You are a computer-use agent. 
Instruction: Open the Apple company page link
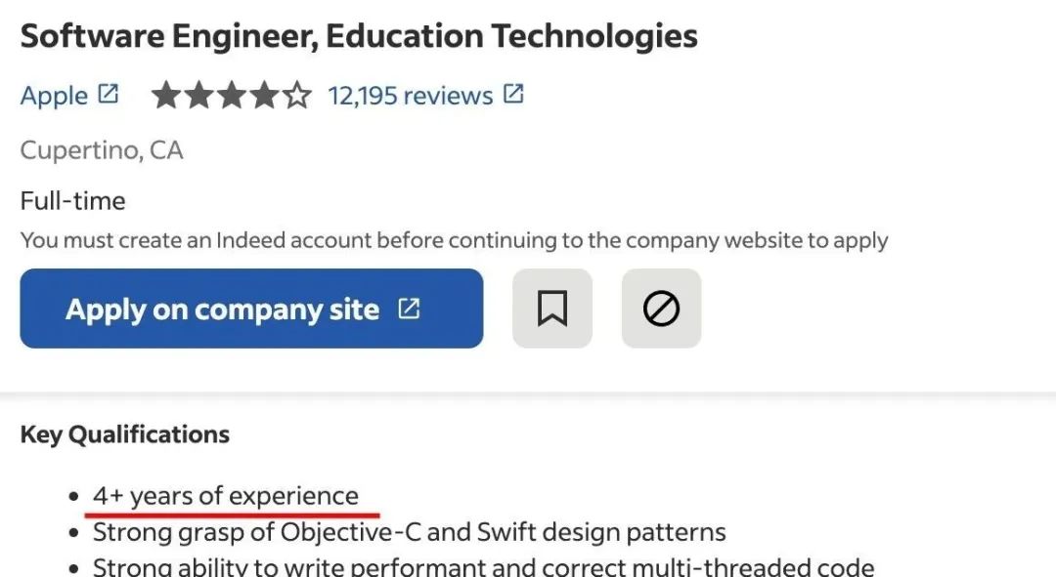click(x=54, y=96)
